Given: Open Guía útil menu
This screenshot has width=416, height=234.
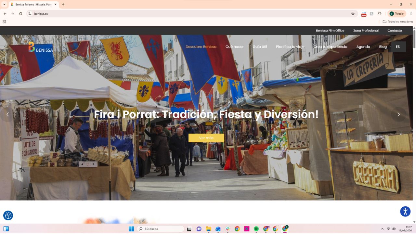Looking at the screenshot, I should pos(260,47).
